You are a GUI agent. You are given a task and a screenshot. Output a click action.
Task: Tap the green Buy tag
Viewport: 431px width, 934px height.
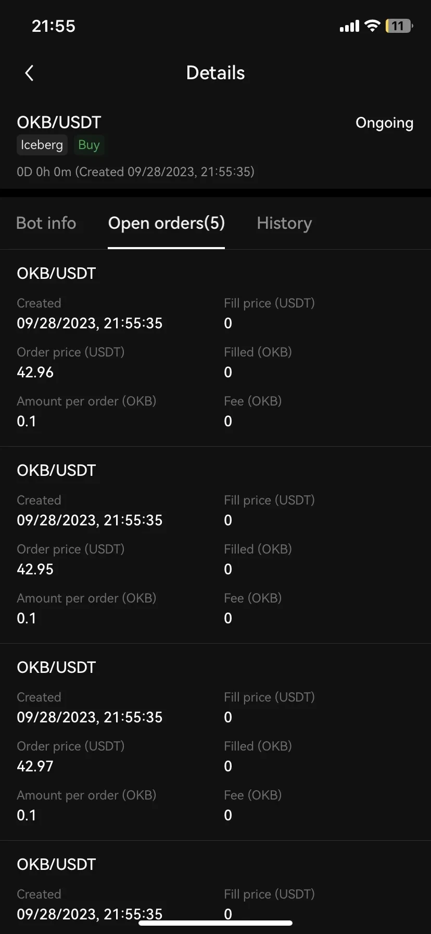(88, 145)
